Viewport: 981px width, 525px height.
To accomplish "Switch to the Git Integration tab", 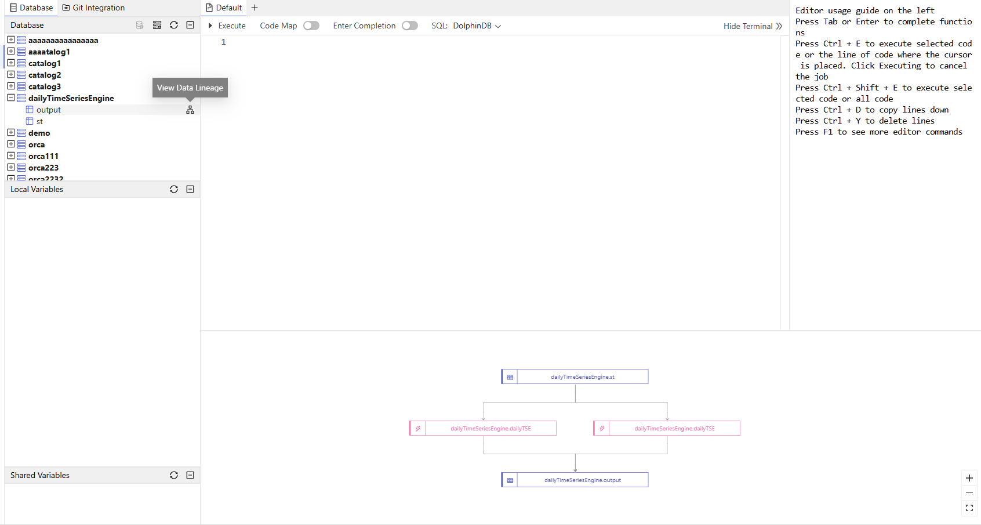I will point(93,8).
